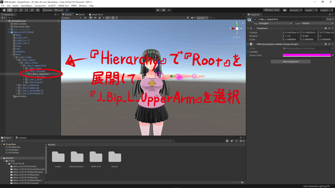Click the grid snapping icon after Local
335x188 pixels.
coord(67,10)
